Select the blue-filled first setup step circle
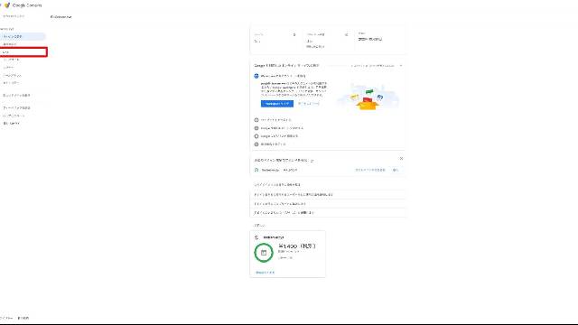The image size is (578, 325). tap(256, 76)
